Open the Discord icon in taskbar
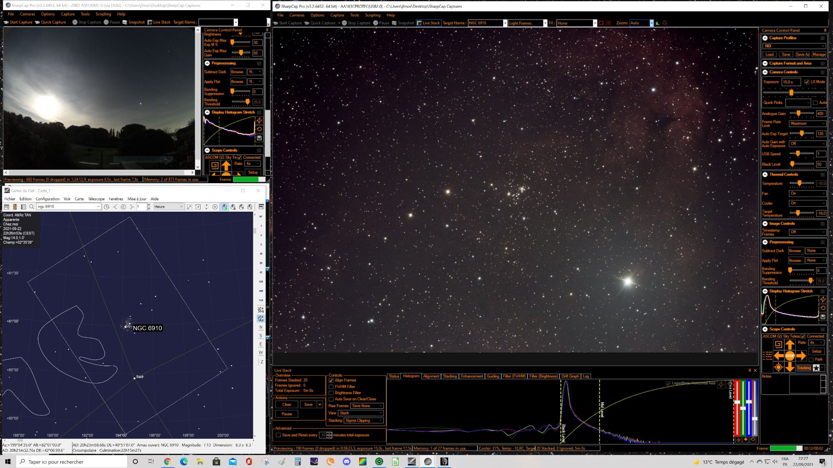 (347, 461)
